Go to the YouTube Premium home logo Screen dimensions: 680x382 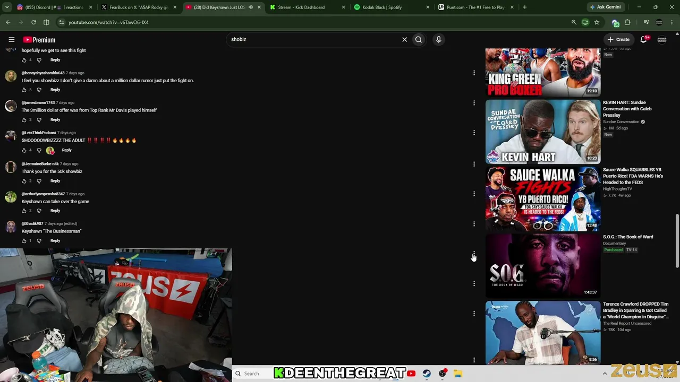pos(39,40)
